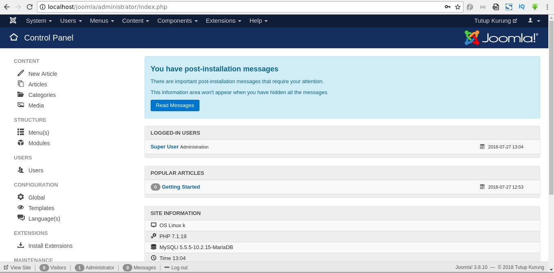Click the Modules cube icon

tap(21, 142)
